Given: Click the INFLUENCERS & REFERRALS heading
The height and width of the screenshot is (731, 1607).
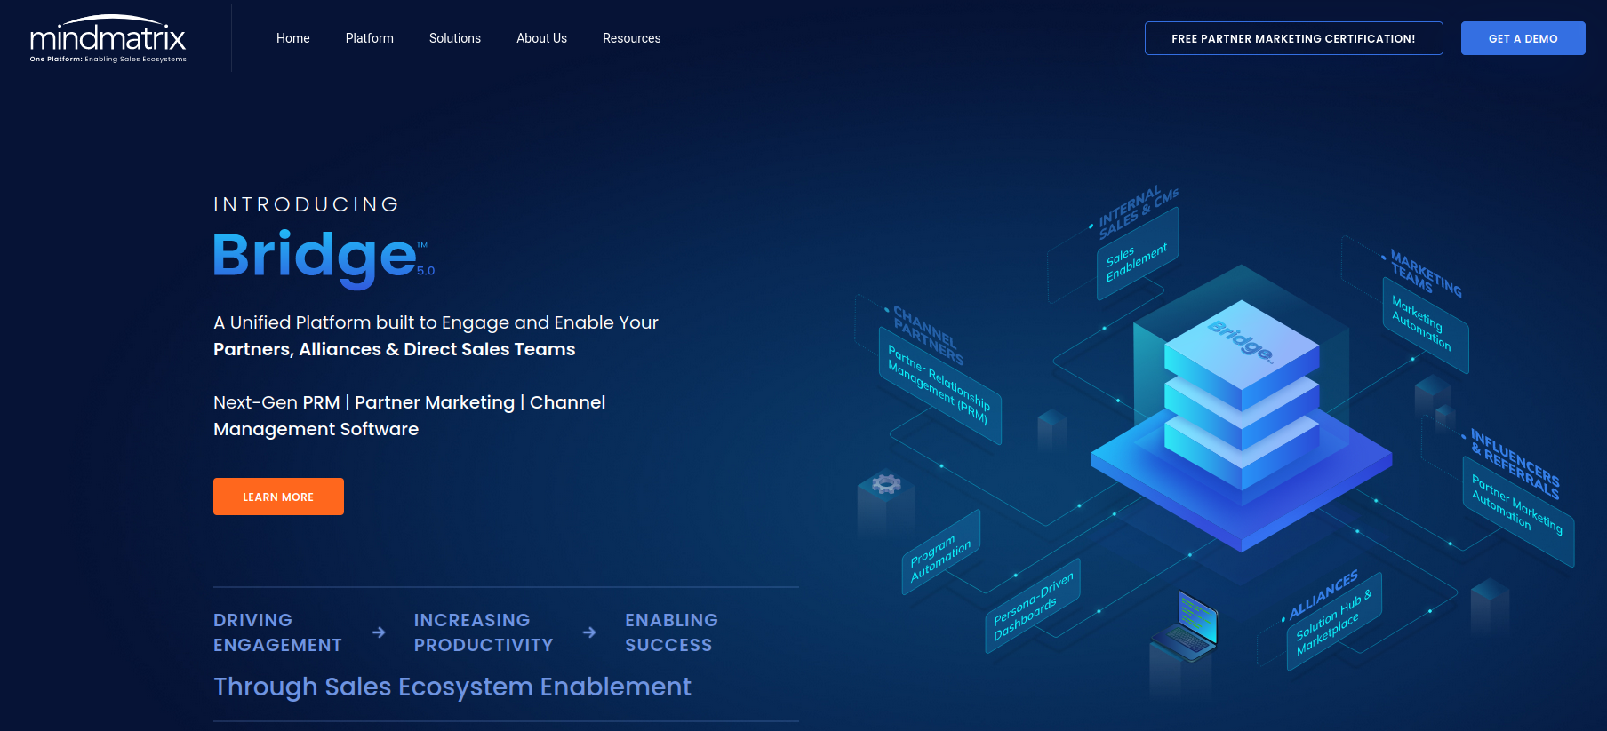Looking at the screenshot, I should [x=1515, y=464].
